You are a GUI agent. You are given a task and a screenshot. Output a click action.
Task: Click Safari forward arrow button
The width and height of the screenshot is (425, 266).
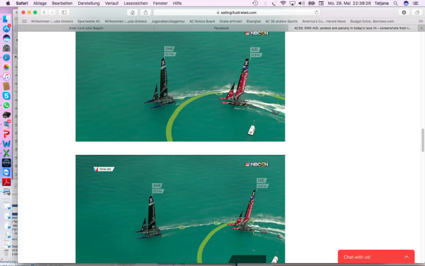coord(52,13)
